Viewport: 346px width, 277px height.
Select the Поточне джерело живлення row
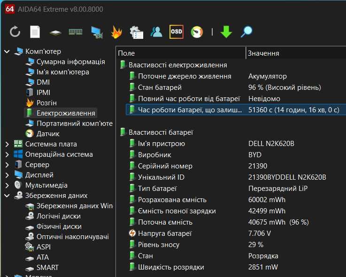pos(236,76)
